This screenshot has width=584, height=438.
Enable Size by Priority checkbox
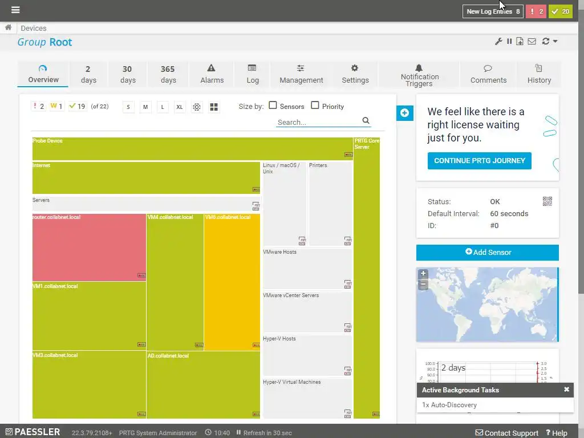(x=315, y=106)
